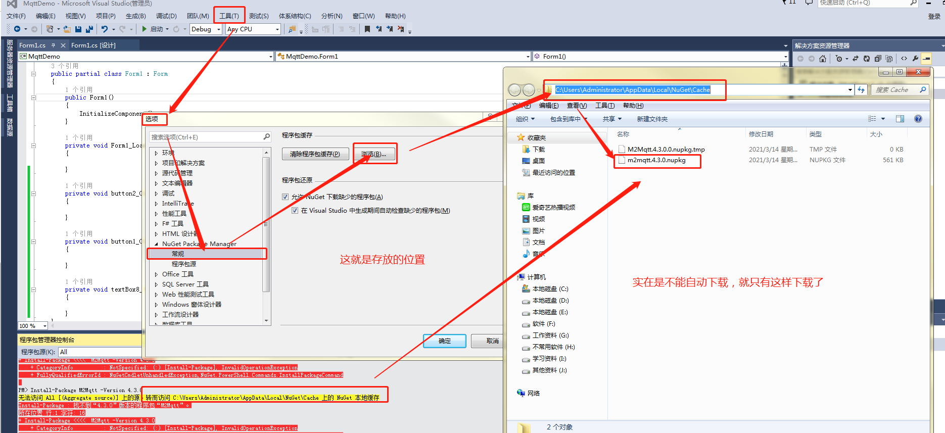Toggle the Explorer preview pane icon
Image resolution: width=945 pixels, height=433 pixels.
(900, 119)
